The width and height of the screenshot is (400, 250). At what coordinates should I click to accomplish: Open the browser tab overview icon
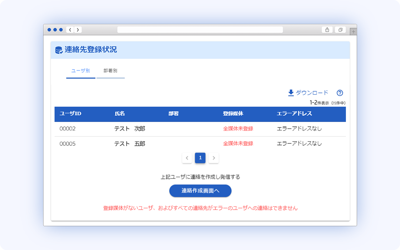coord(340,30)
